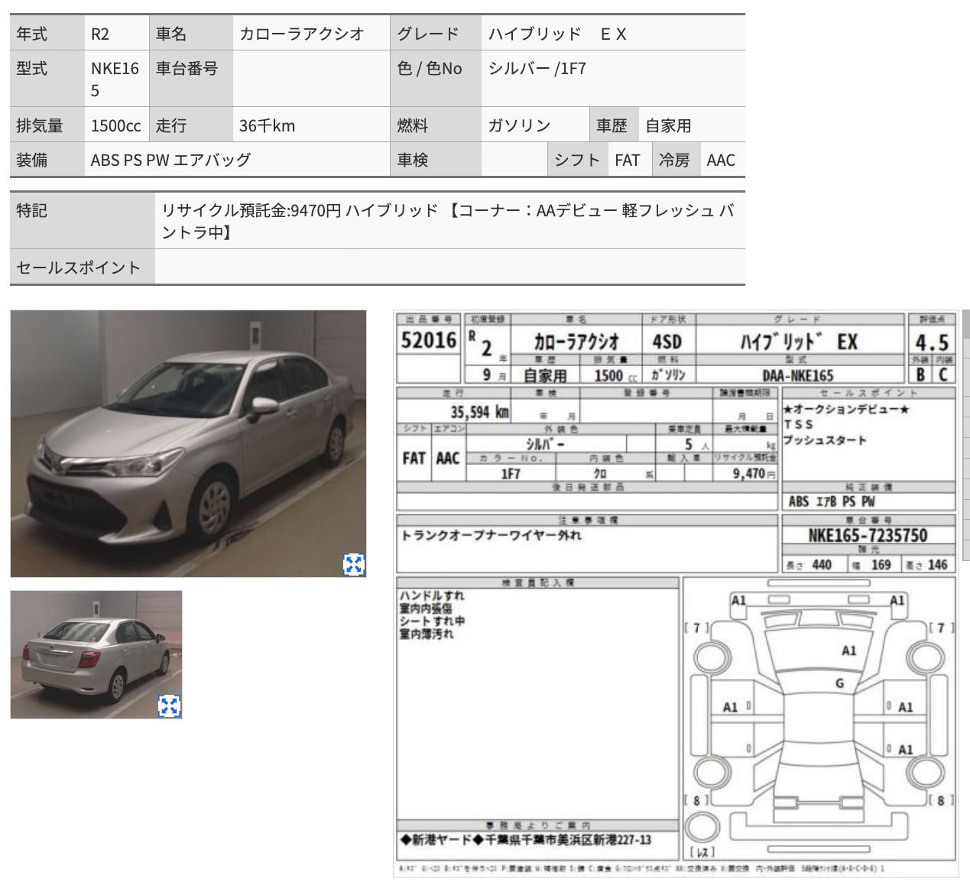Image resolution: width=970 pixels, height=889 pixels.
Task: Select the grade ハイブリッド EX cell
Action: [x=613, y=34]
